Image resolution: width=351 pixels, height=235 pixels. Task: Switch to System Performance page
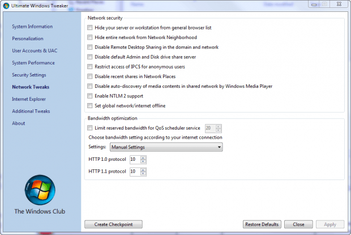tap(33, 63)
